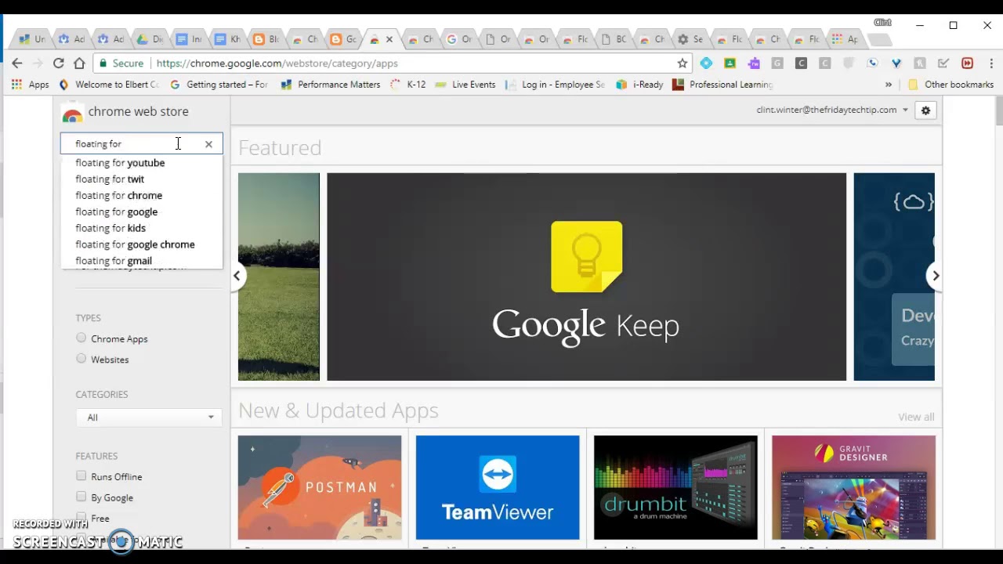Check the Free feature checkbox

(81, 517)
